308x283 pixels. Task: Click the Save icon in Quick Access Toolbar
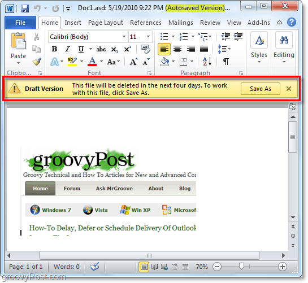tap(25, 8)
